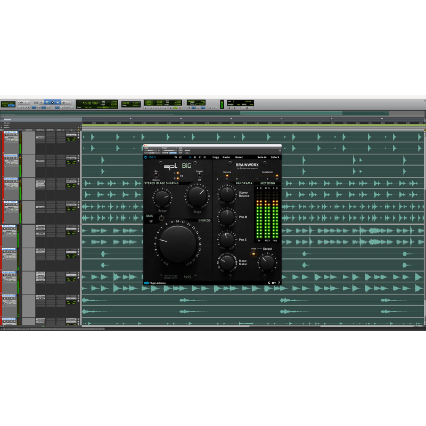Click the Paste button in plugin toolbar
The width and height of the screenshot is (426, 426).
coord(226,157)
